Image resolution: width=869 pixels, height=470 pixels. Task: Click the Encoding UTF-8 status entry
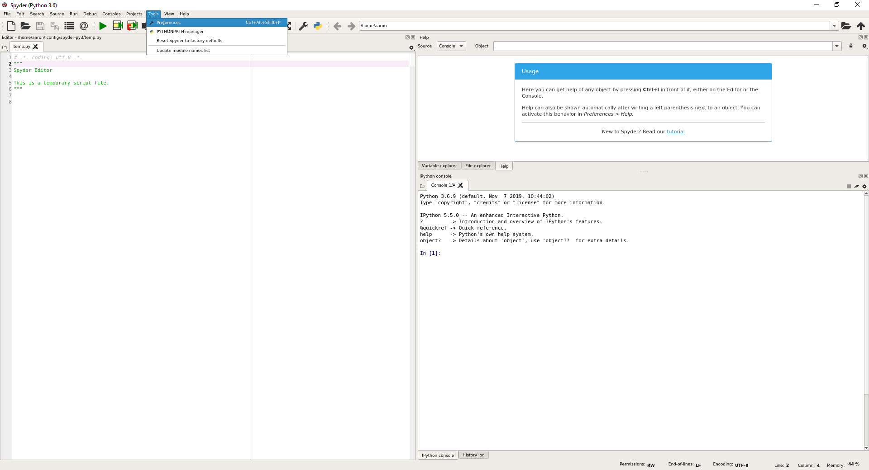(731, 465)
